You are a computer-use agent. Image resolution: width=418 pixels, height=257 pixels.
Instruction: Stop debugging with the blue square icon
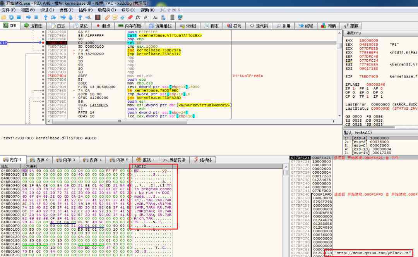(x=19, y=17)
